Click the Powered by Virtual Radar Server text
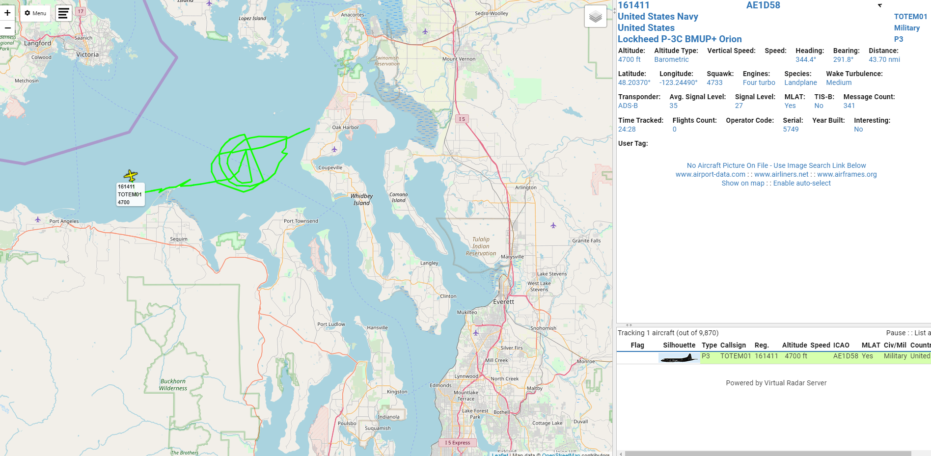This screenshot has width=931, height=456. [776, 383]
